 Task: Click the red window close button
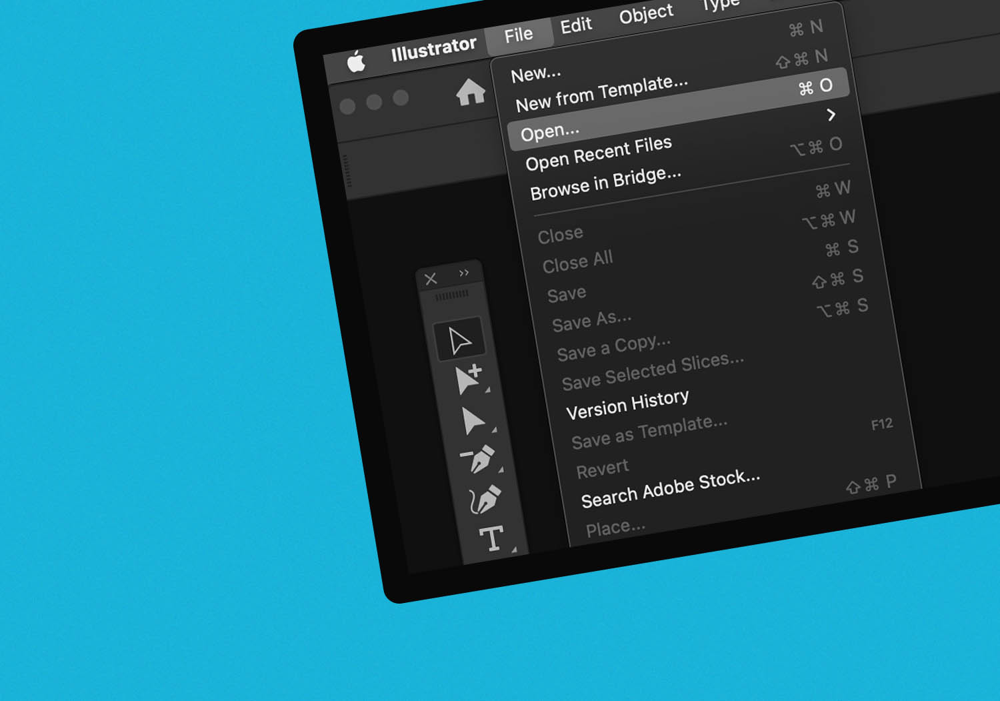[347, 107]
